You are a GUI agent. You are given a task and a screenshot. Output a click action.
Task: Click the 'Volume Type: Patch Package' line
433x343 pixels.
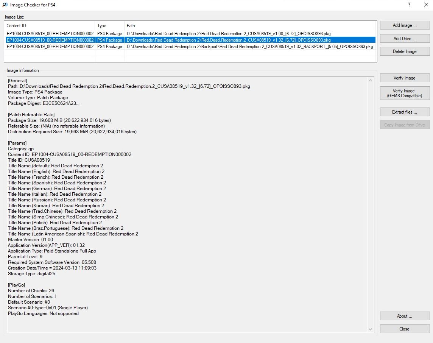(38, 98)
